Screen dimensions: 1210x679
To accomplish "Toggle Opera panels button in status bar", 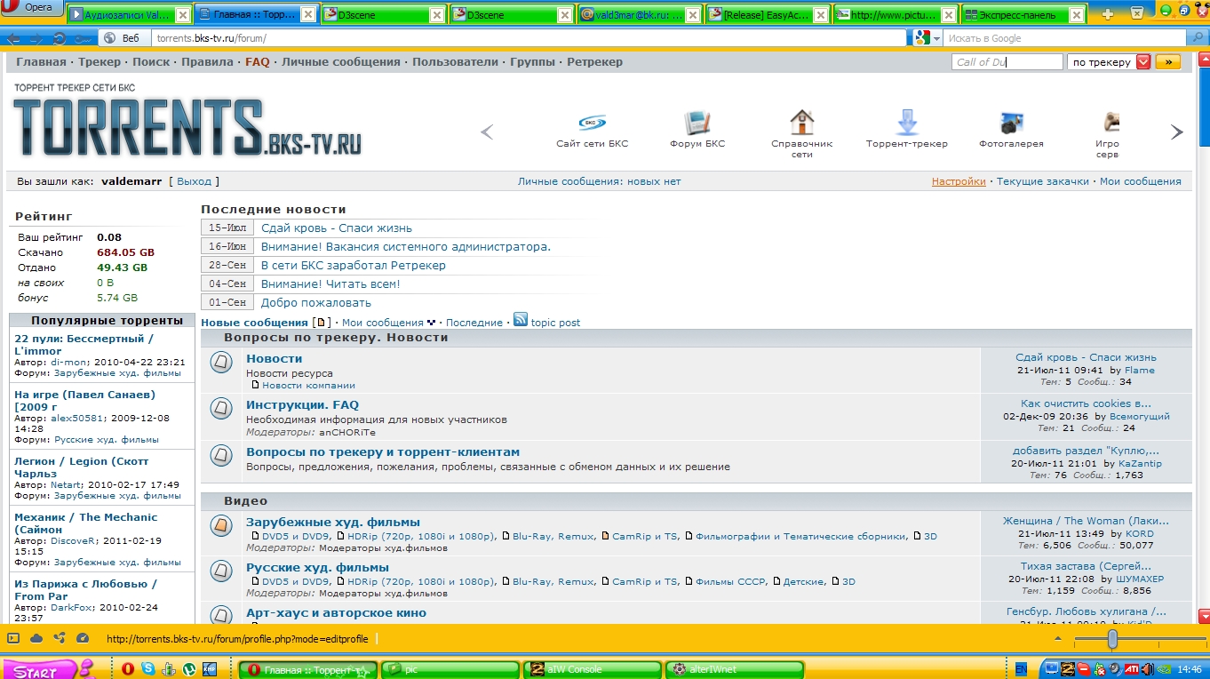I will click(x=13, y=638).
